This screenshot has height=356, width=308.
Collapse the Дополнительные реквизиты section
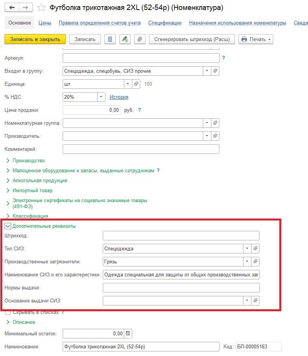(x=8, y=226)
